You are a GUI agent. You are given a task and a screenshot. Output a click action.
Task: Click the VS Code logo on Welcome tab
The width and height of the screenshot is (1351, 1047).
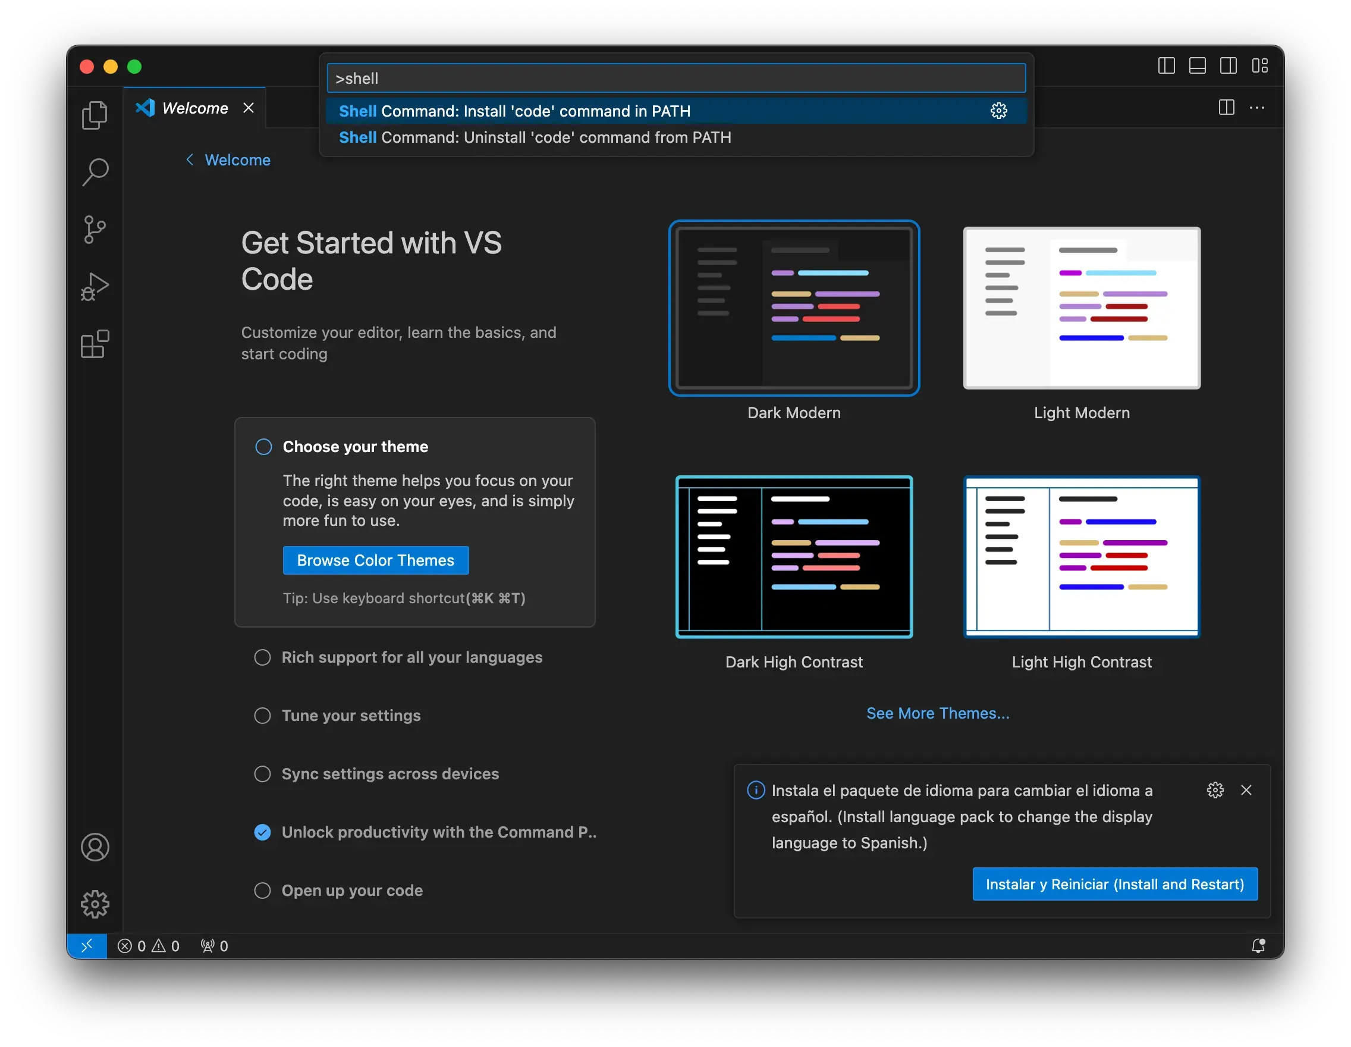click(x=144, y=108)
